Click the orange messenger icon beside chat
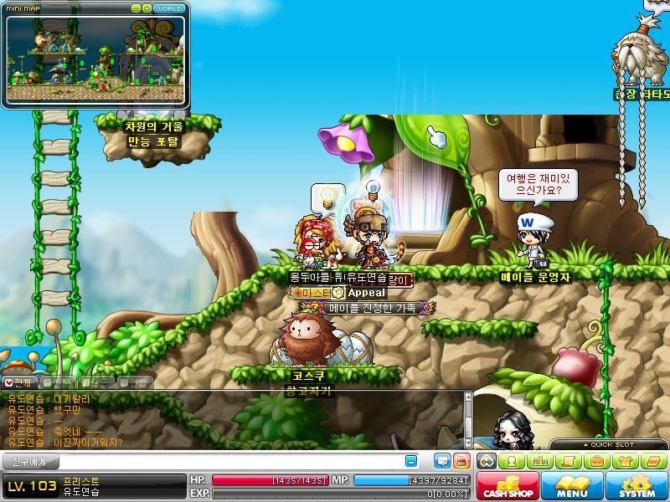Viewport: 670px width, 502px height. (462, 461)
